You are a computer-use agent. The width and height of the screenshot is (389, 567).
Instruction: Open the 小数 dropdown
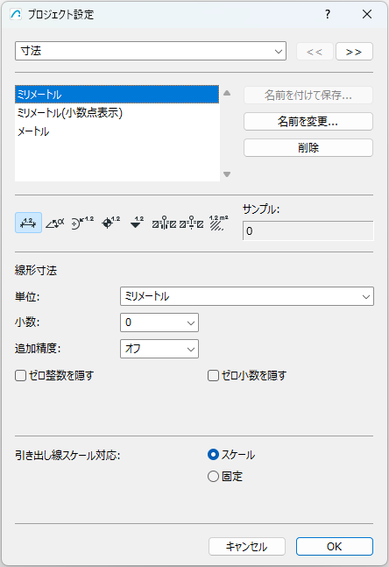159,322
